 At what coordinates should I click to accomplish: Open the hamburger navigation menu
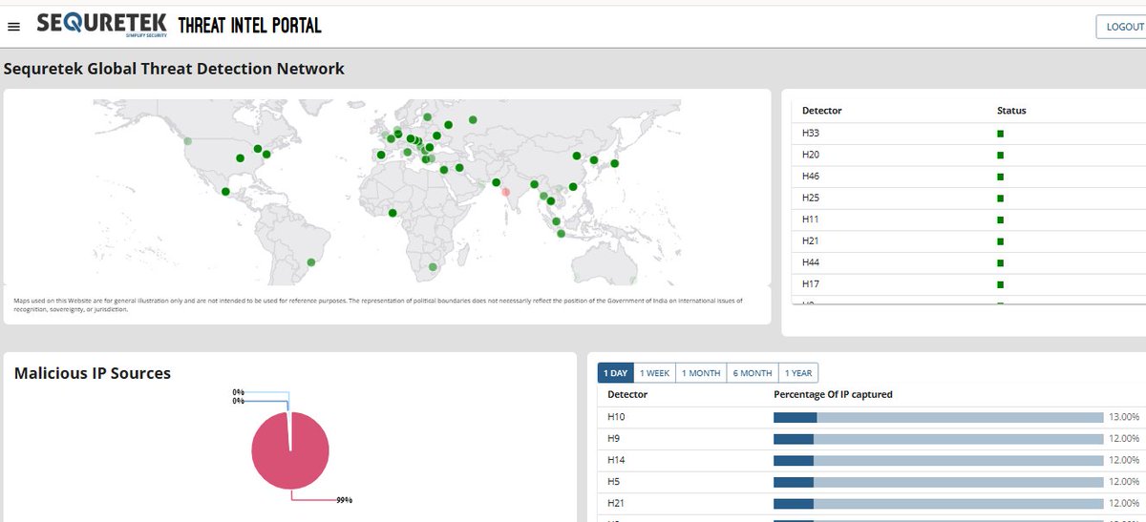(x=13, y=27)
